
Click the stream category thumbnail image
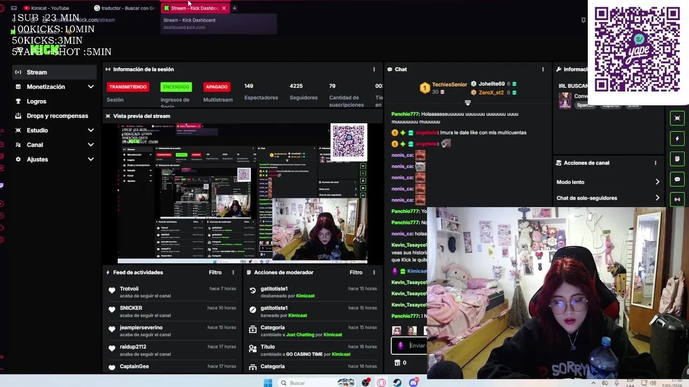565,101
